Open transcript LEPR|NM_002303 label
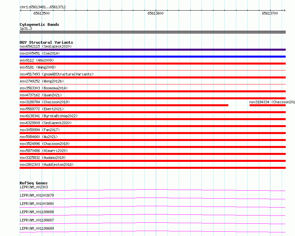 pos(34,187)
